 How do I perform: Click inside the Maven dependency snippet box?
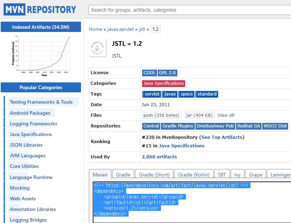[x=192, y=202]
